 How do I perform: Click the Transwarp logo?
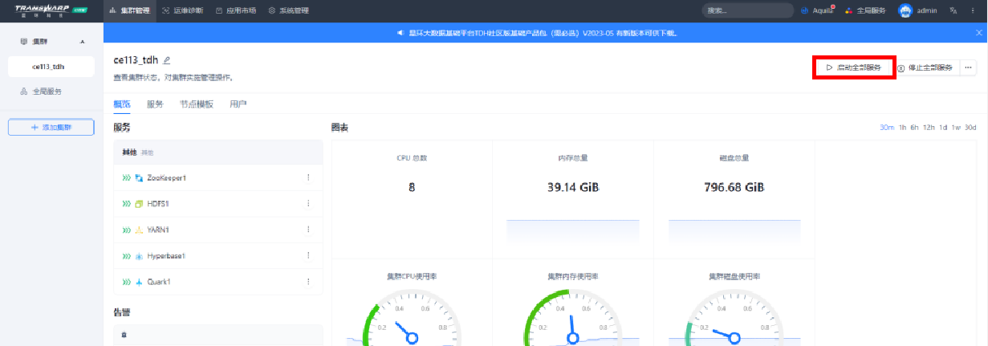[51, 10]
